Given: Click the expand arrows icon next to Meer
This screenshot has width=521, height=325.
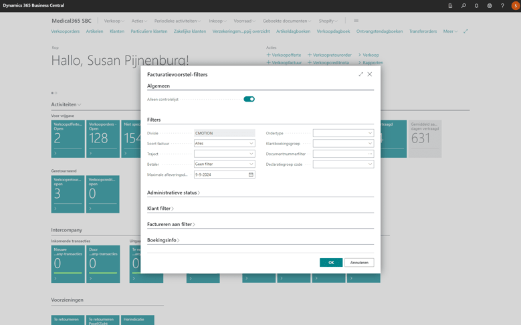Looking at the screenshot, I should (x=466, y=31).
